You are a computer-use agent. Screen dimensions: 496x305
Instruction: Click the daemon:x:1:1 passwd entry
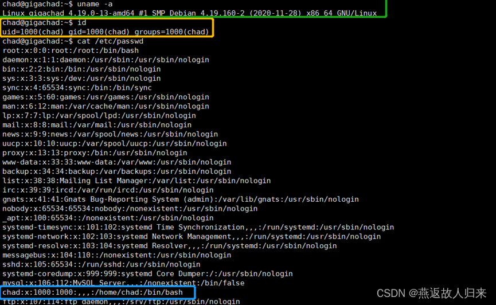click(106, 60)
